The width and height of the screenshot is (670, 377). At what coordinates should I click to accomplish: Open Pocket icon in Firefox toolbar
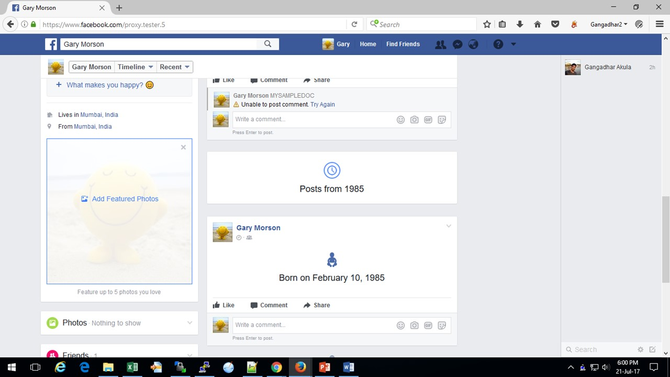coord(555,24)
